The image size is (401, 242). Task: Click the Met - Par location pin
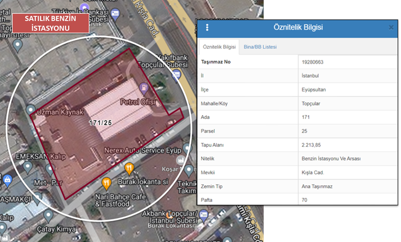click(x=50, y=169)
